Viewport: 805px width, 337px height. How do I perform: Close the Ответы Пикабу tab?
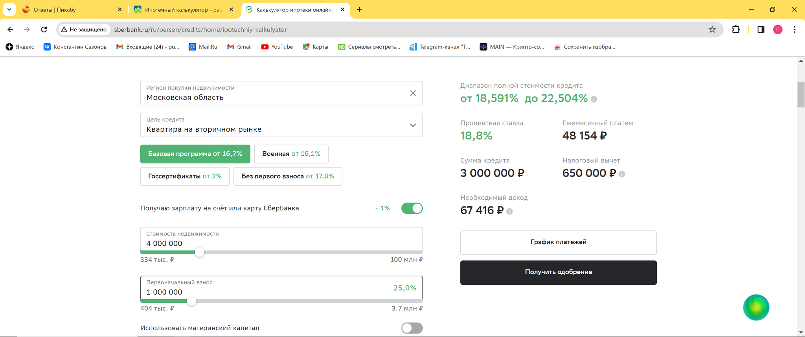coord(120,9)
